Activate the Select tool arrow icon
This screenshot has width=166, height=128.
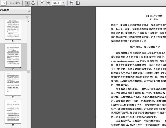point(27,3)
